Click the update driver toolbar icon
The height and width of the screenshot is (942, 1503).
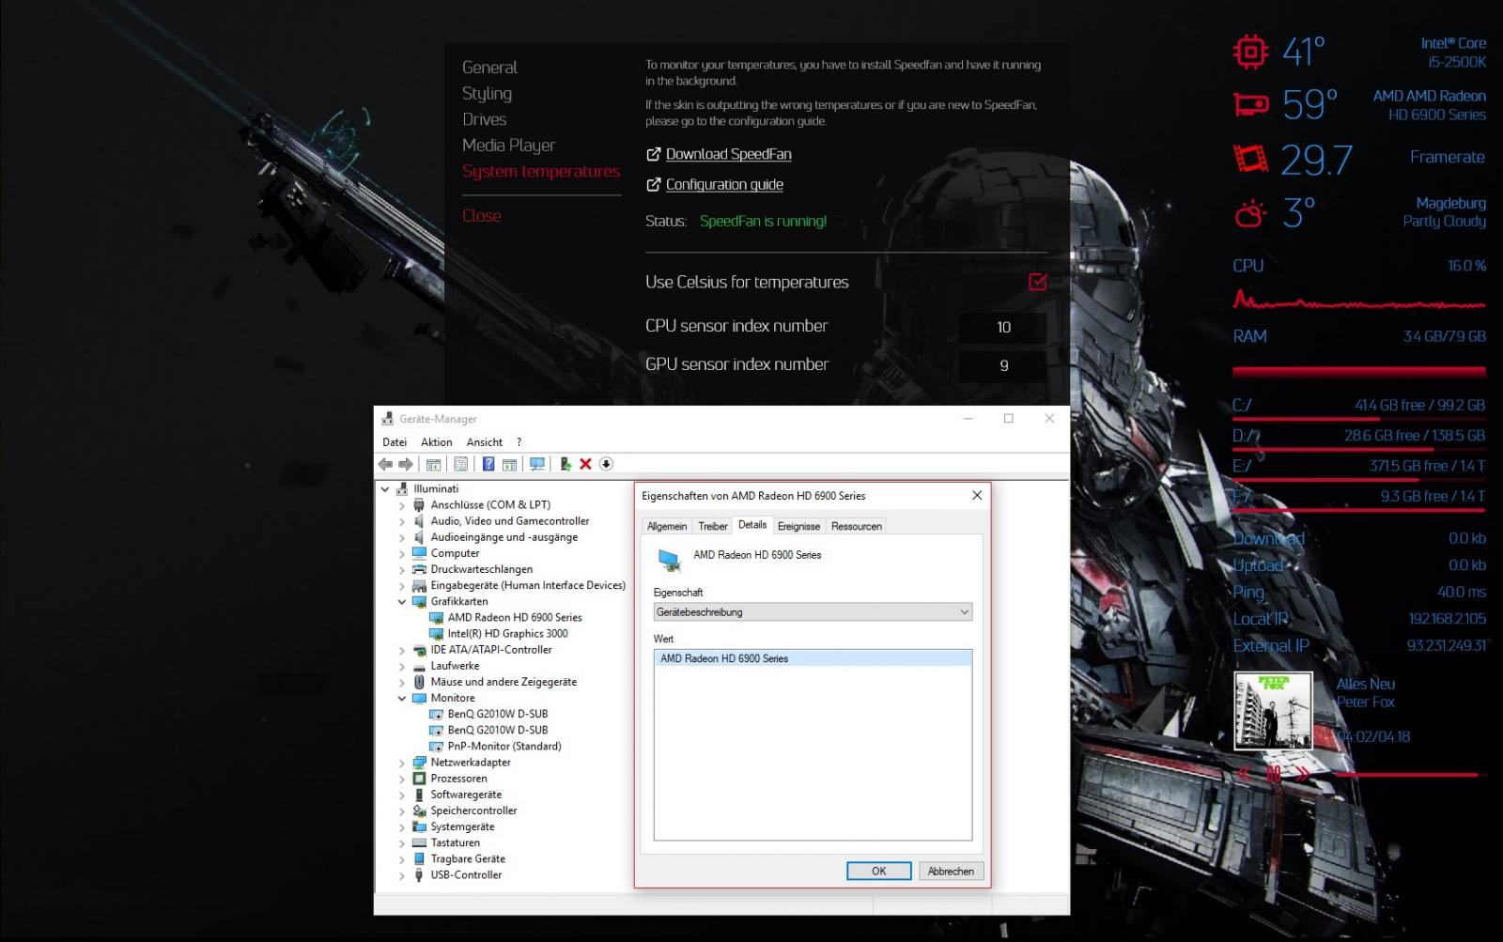[566, 464]
